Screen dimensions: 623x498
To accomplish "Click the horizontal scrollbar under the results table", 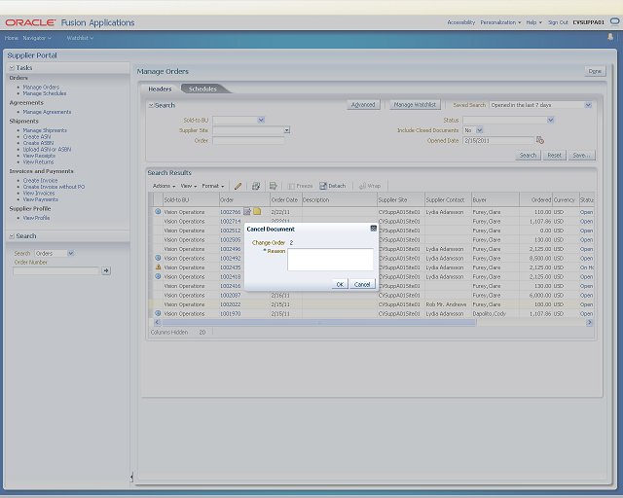I will pos(319,323).
